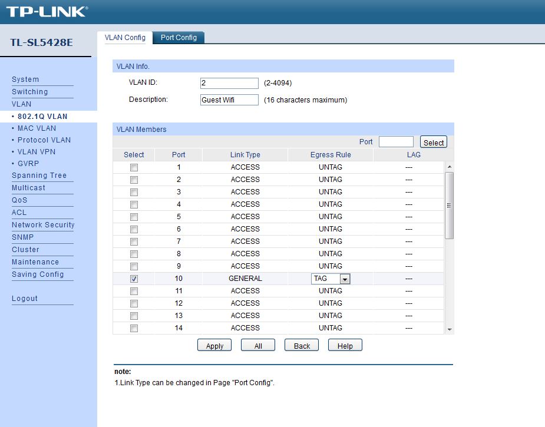Screen dimensions: 545x427
Task: Check the port 8 checkbox
Action: [x=134, y=254]
